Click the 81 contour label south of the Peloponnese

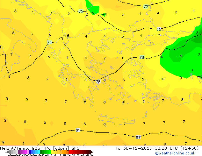(78, 130)
